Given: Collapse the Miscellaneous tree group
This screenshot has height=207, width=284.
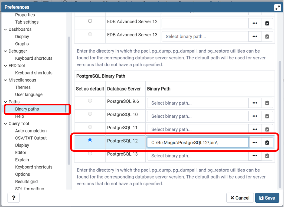Looking at the screenshot, I should pos(6,80).
